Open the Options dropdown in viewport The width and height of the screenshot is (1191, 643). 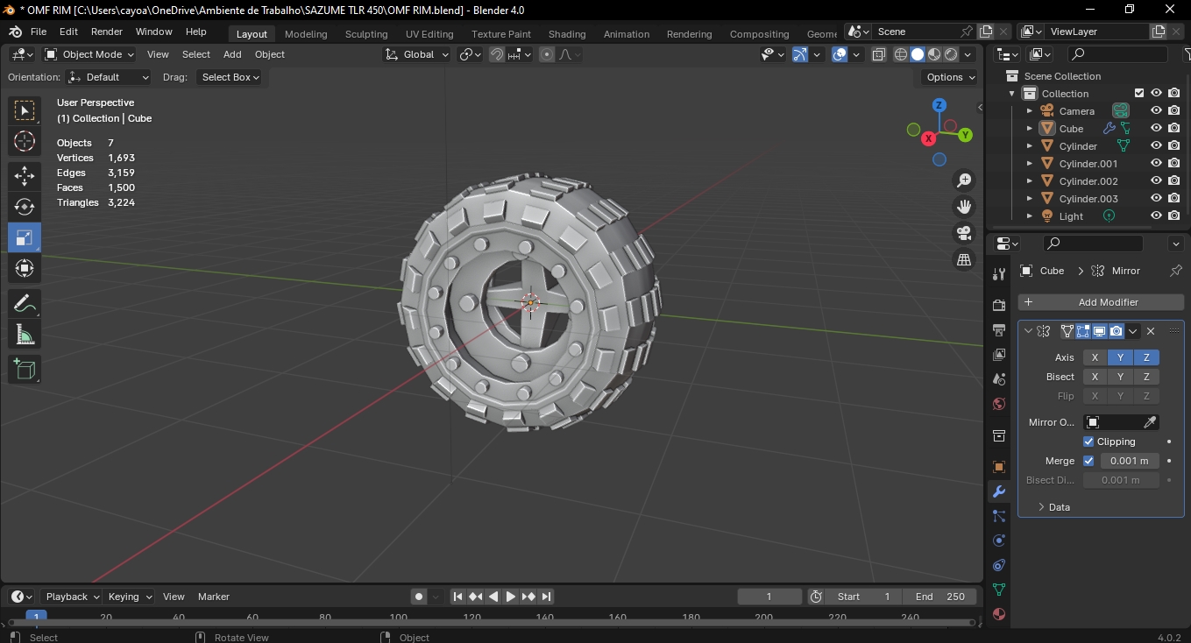[951, 77]
